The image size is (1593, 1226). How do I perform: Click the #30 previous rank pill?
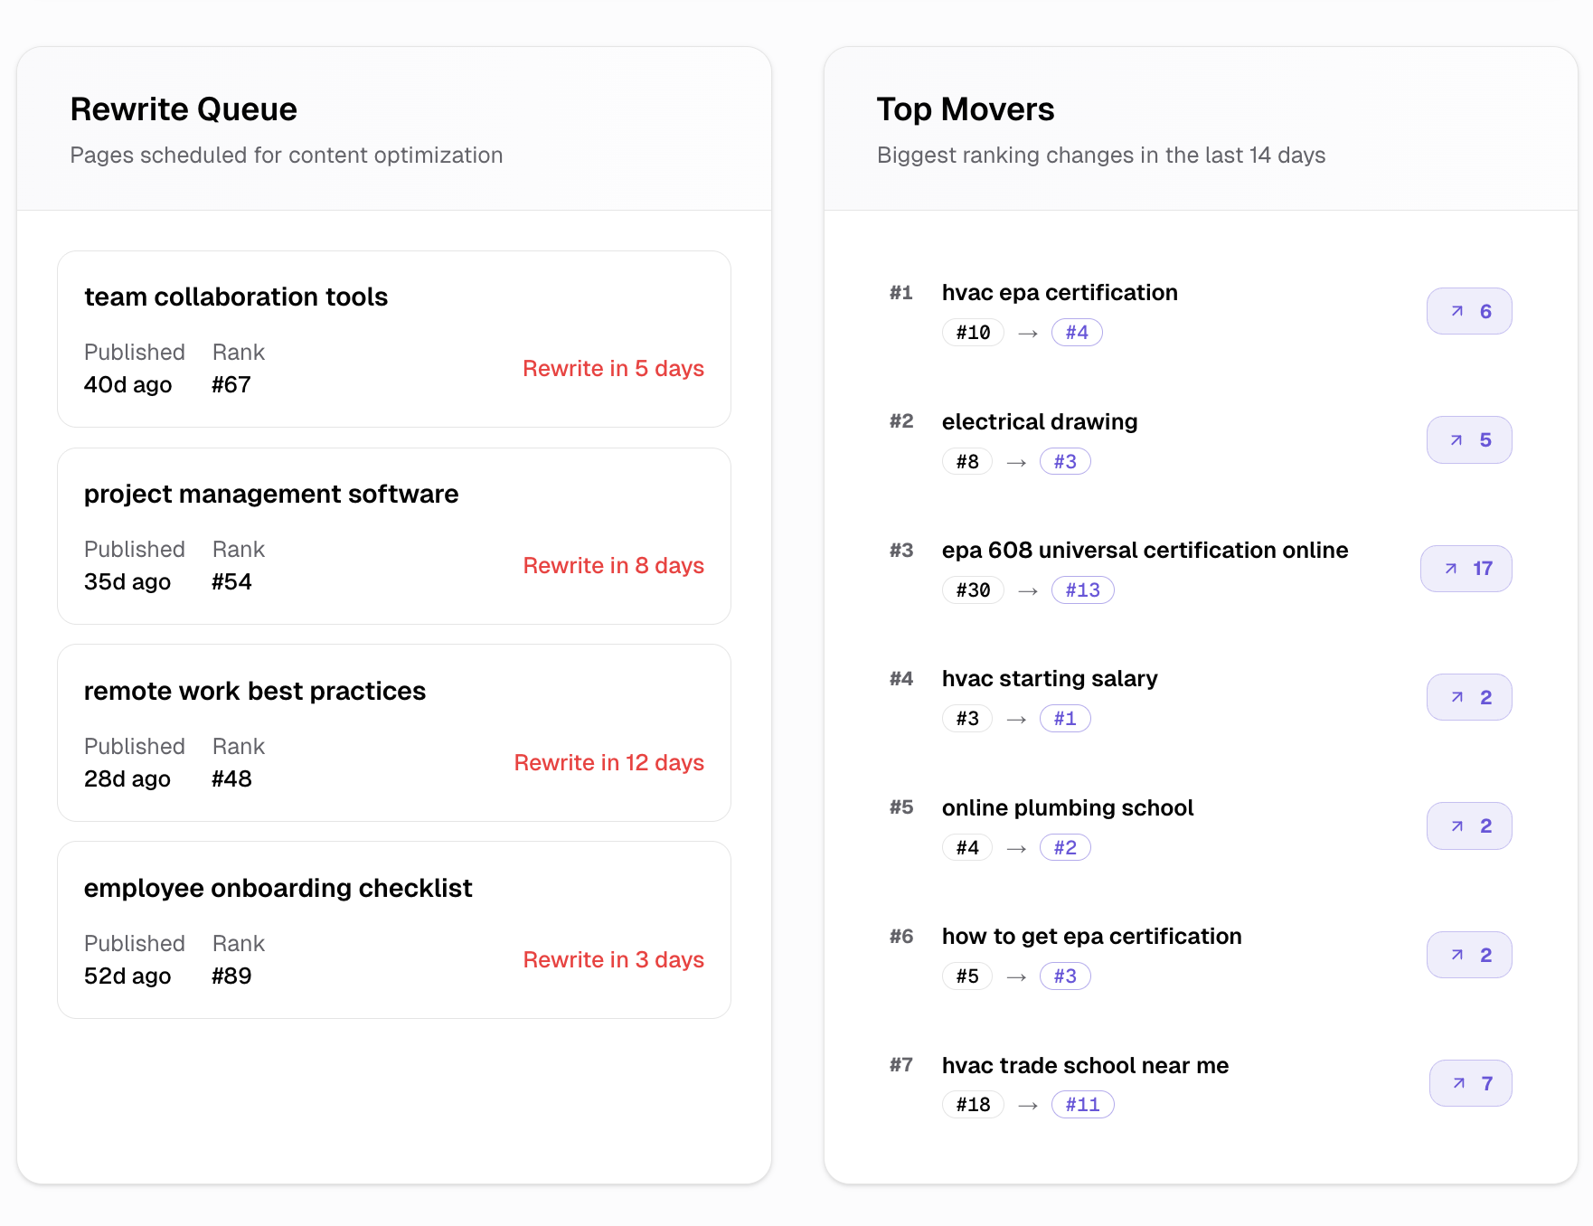[x=973, y=590]
